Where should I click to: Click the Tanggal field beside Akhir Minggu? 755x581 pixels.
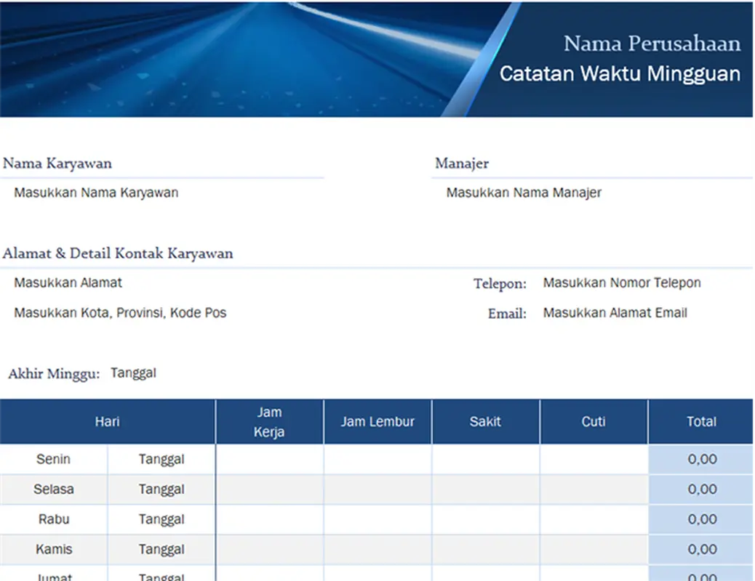(x=133, y=373)
